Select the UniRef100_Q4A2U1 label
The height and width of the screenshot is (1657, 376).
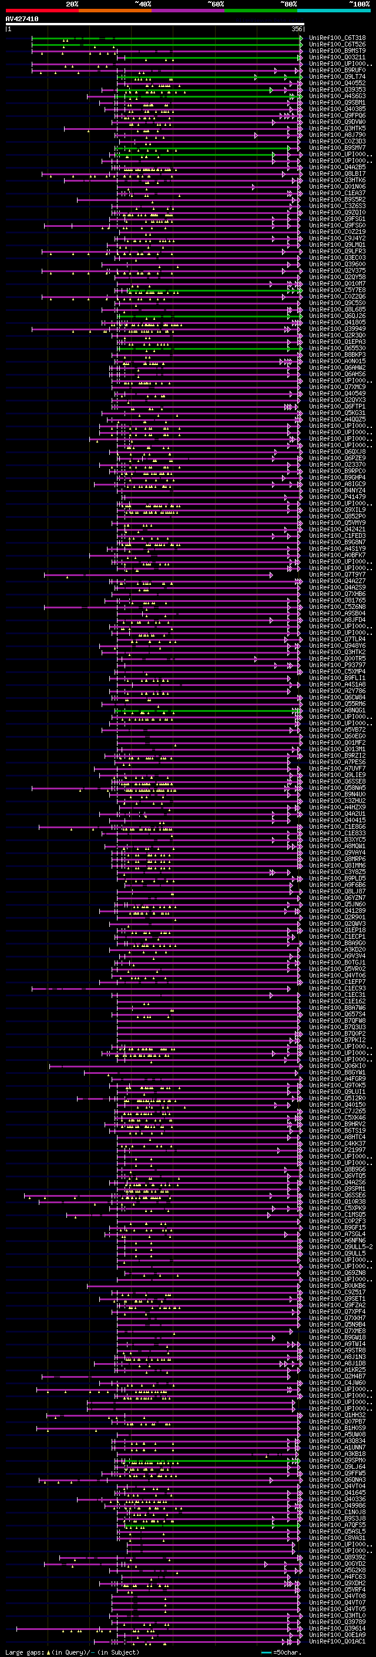pyautogui.click(x=337, y=814)
